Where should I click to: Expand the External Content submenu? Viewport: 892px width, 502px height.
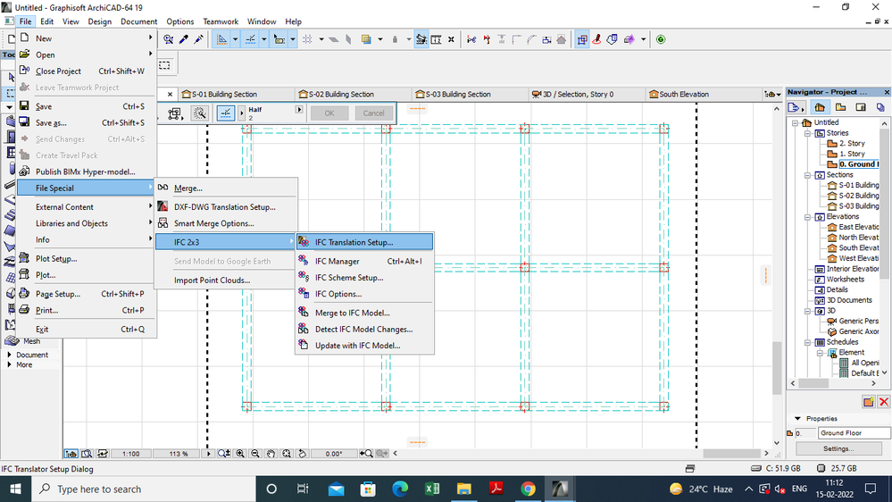[87, 207]
